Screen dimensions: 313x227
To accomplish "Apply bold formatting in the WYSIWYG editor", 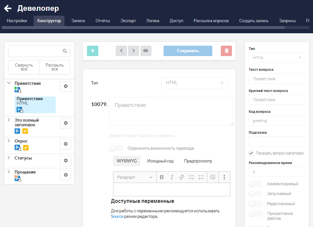I will [162, 177].
